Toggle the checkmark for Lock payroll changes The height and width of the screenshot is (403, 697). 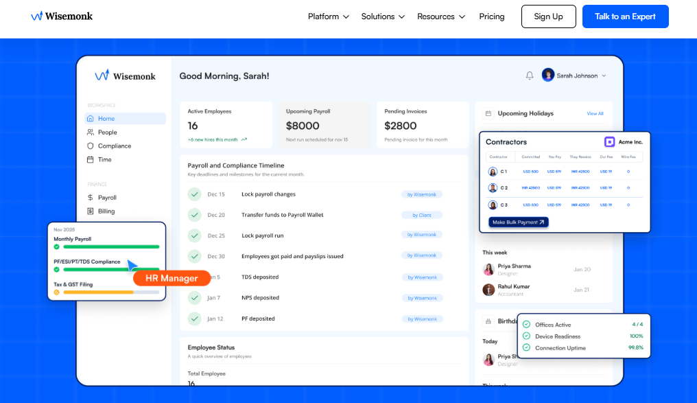pos(195,194)
